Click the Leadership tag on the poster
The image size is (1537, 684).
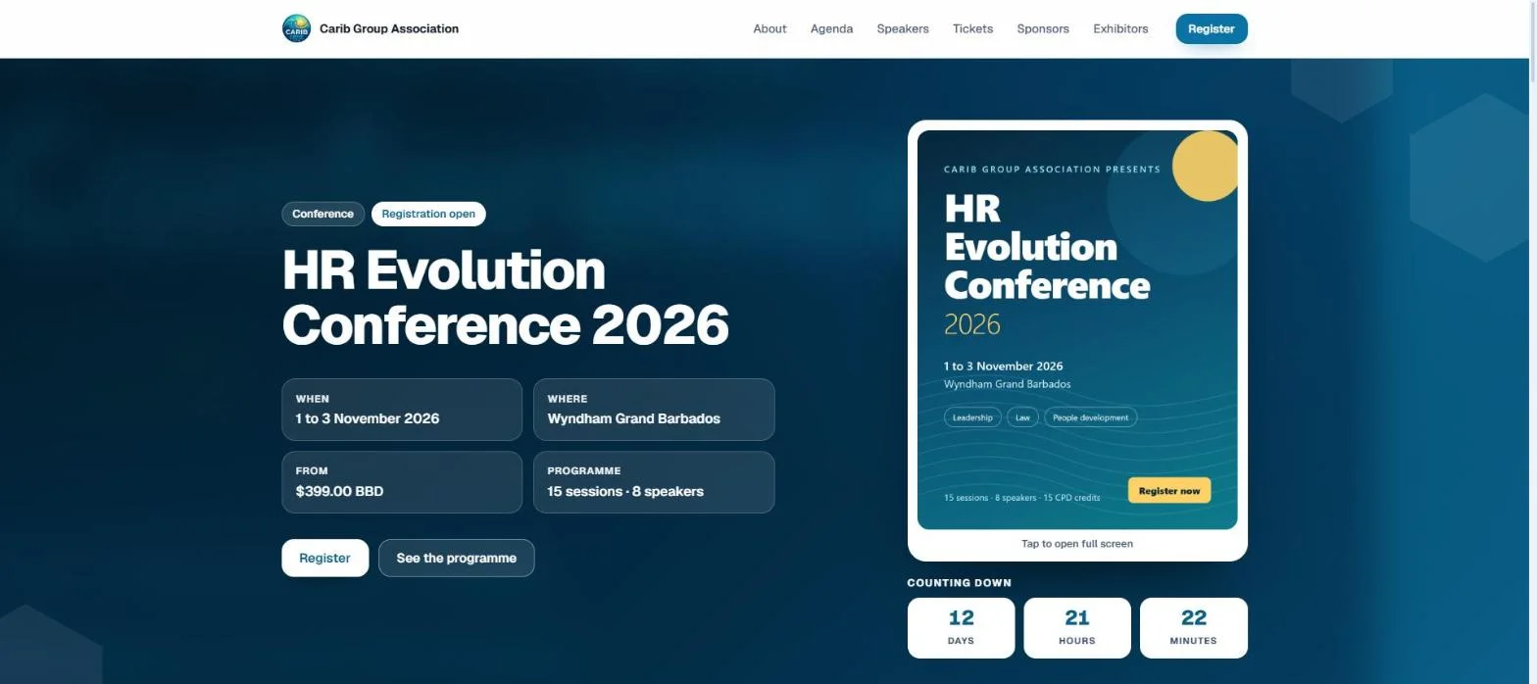972,417
